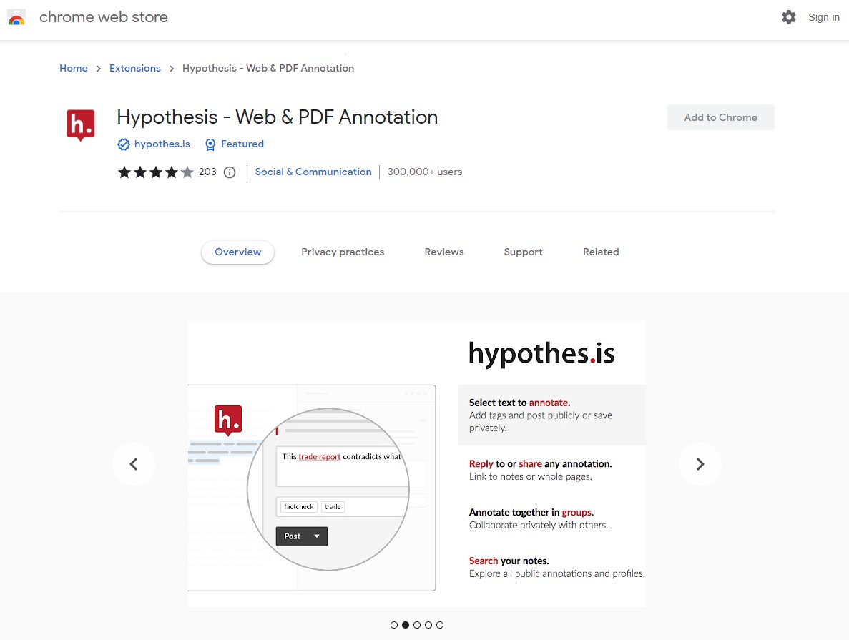
Task: Open the rating info icon
Action: pos(228,172)
